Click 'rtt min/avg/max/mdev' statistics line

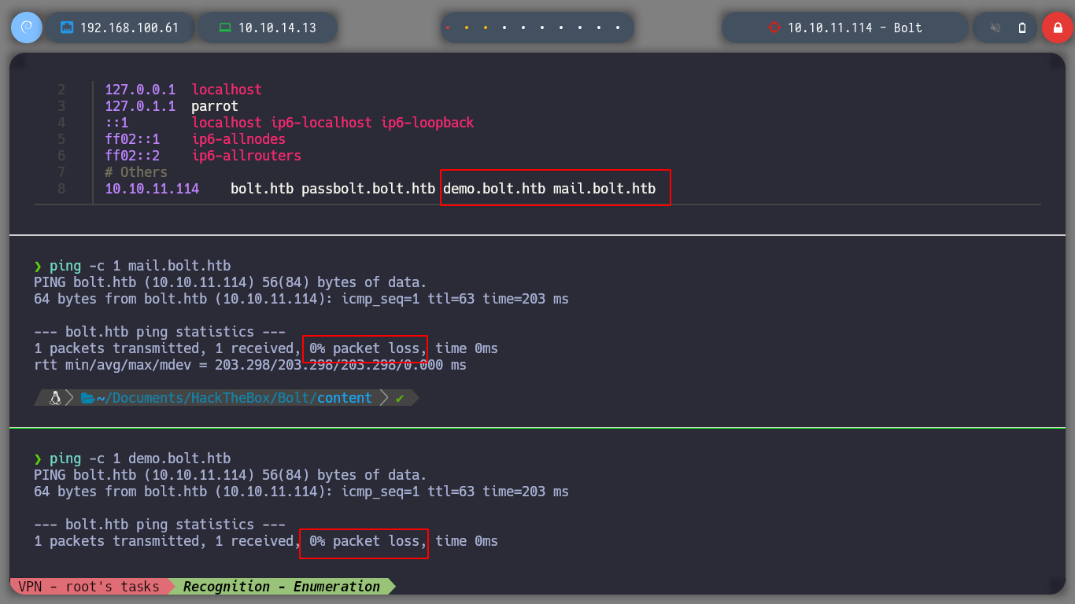coord(250,365)
